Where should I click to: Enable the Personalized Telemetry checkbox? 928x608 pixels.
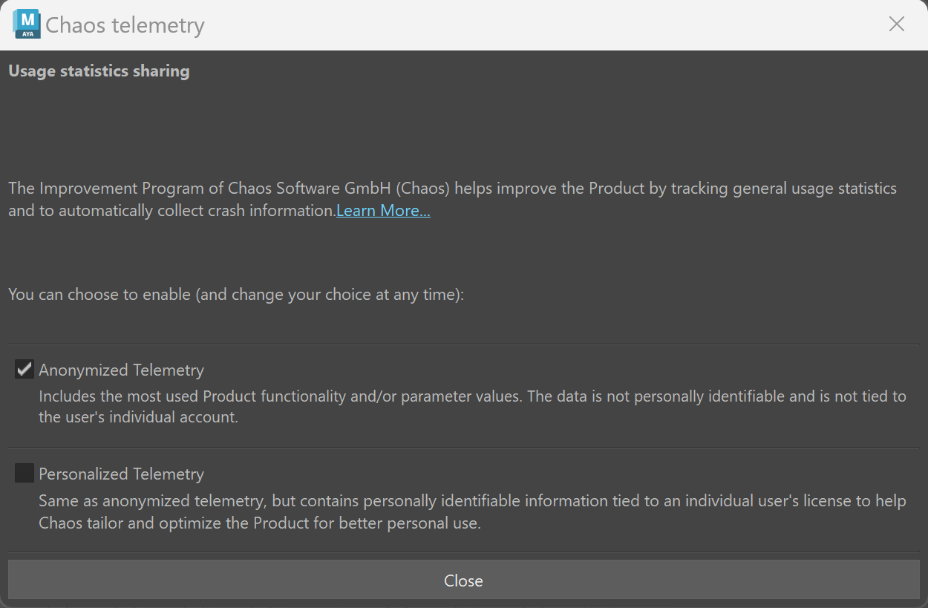click(x=24, y=473)
